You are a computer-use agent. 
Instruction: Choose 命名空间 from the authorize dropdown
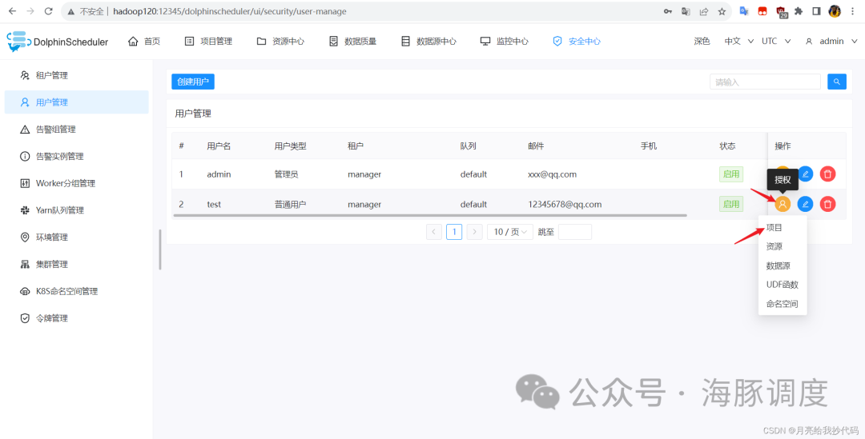[783, 304]
